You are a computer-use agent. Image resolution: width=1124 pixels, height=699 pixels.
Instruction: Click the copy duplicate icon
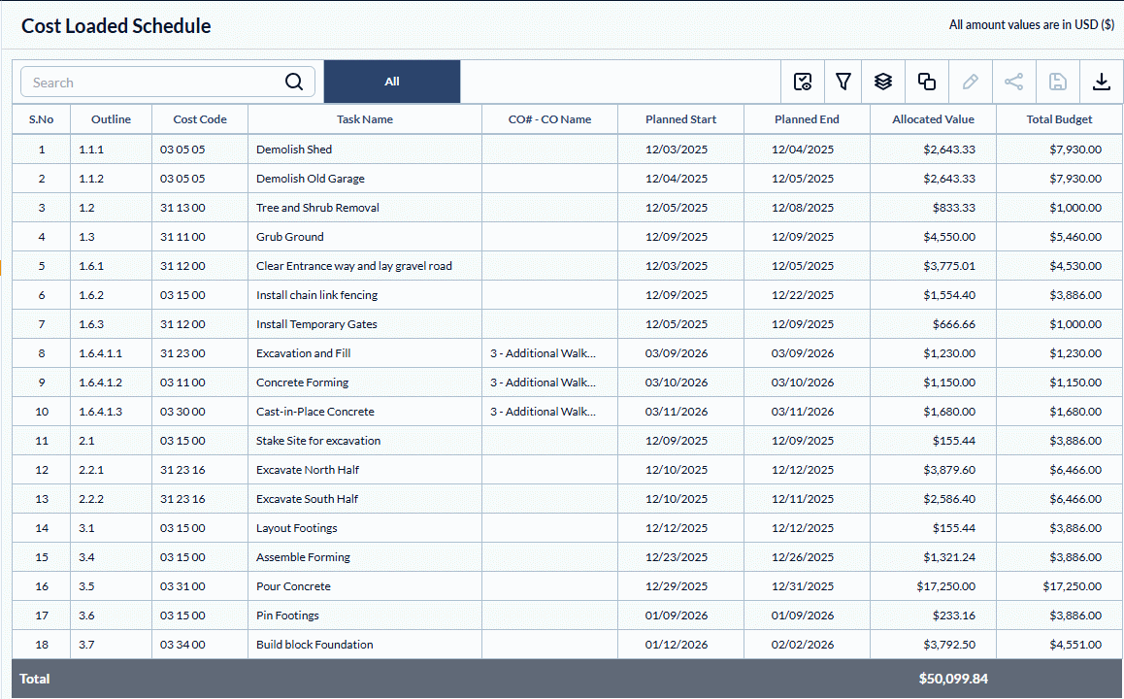(x=927, y=82)
